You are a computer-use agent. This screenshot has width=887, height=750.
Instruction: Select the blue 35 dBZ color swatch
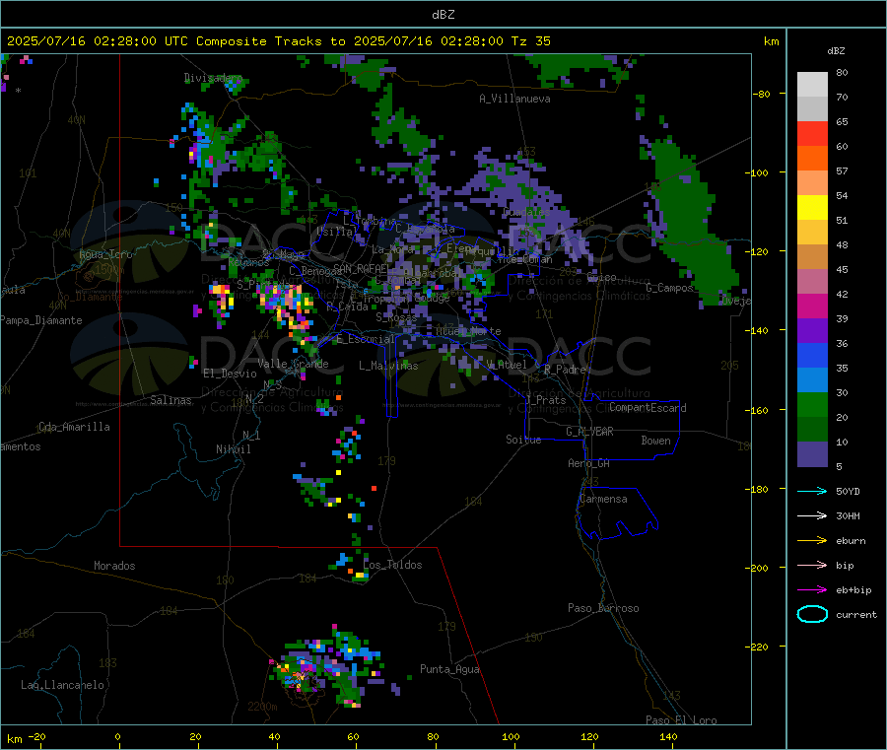coord(812,355)
